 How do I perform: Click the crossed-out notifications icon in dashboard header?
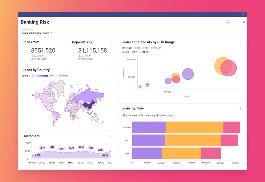(x=228, y=22)
